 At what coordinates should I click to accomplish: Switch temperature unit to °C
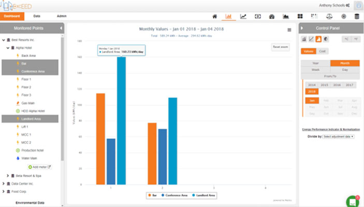coord(346,39)
